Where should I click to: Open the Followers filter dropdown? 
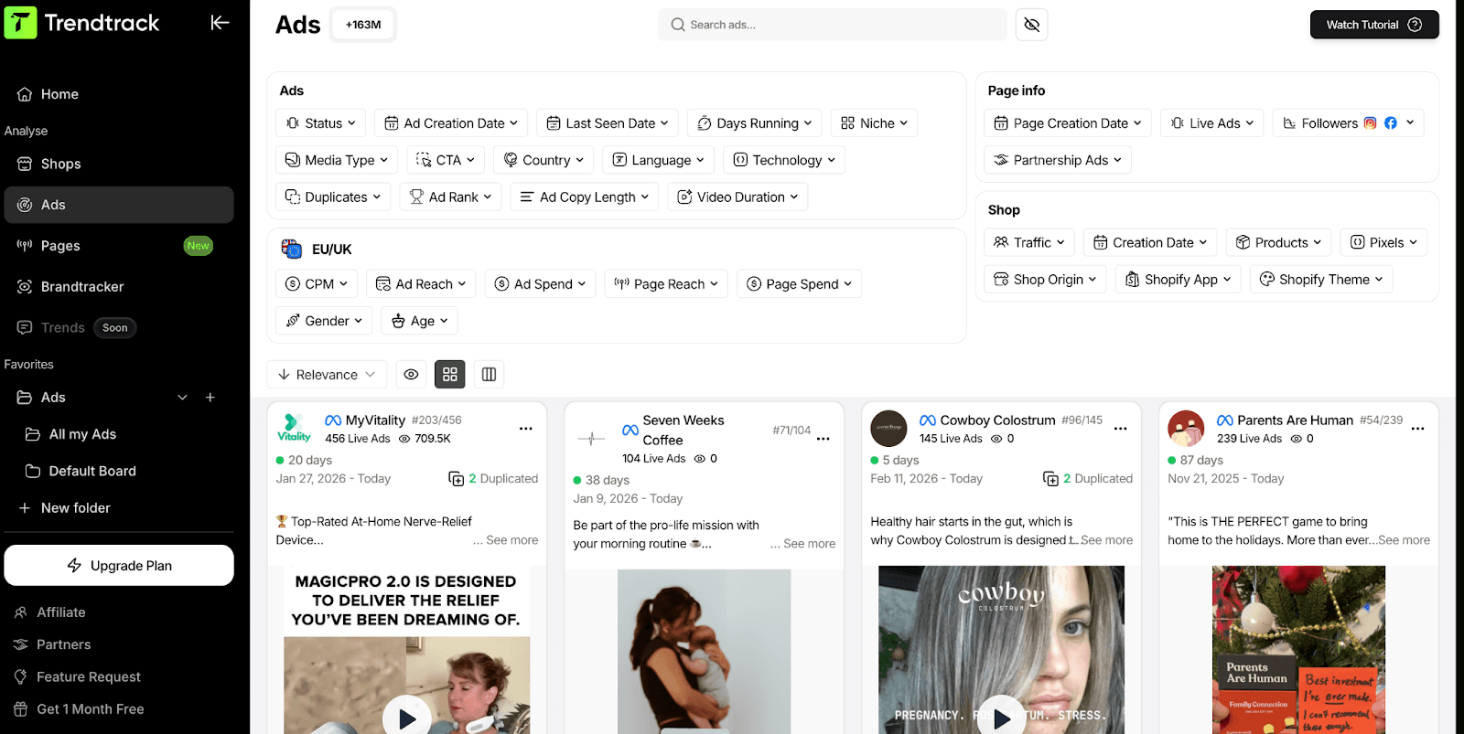point(1348,123)
